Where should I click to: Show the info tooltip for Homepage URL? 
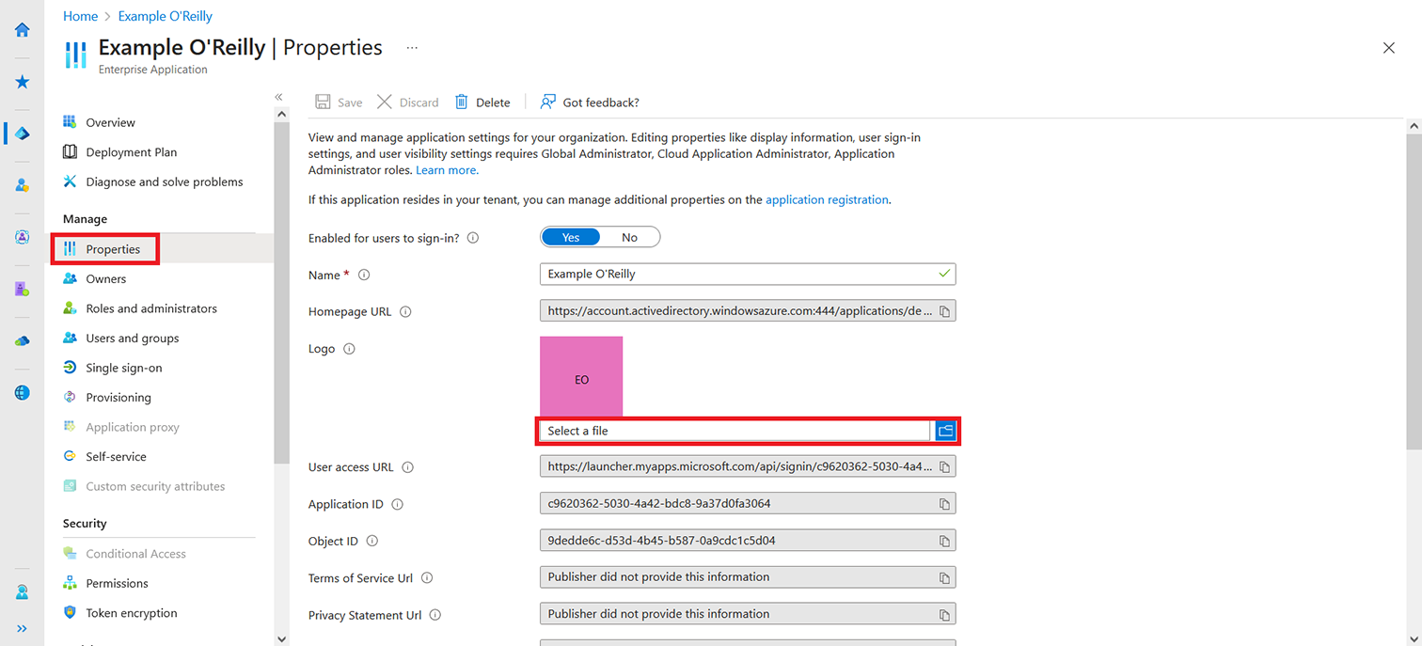(x=405, y=311)
